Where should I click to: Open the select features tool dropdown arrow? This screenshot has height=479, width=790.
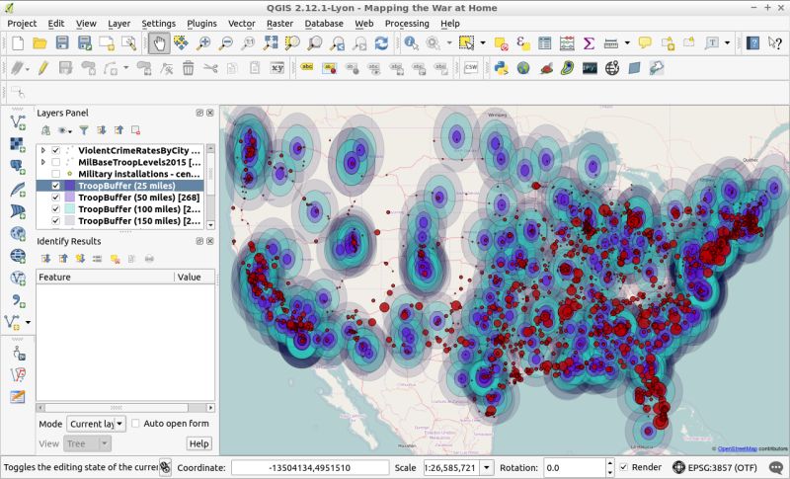coord(483,43)
